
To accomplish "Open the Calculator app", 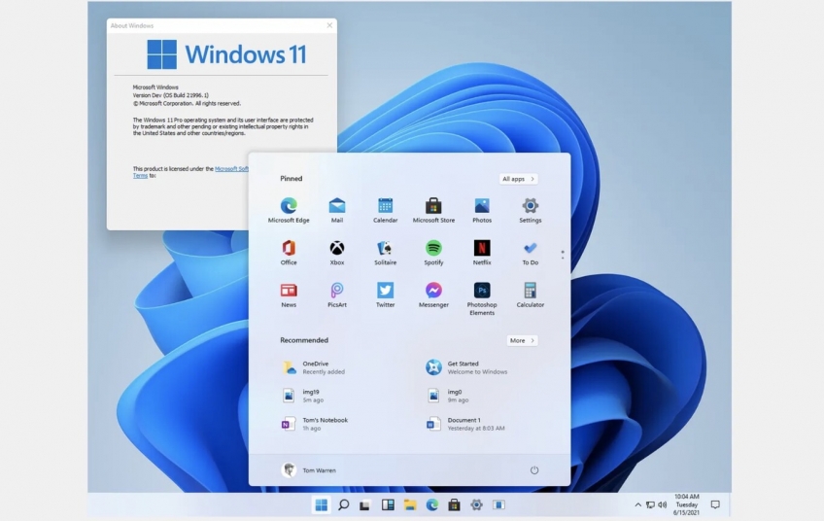I will pyautogui.click(x=530, y=291).
